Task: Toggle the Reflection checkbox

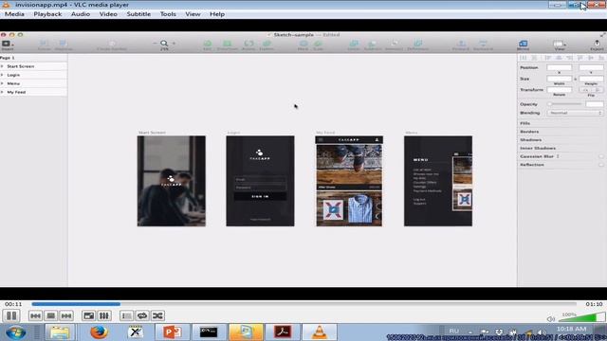Action: pos(600,165)
